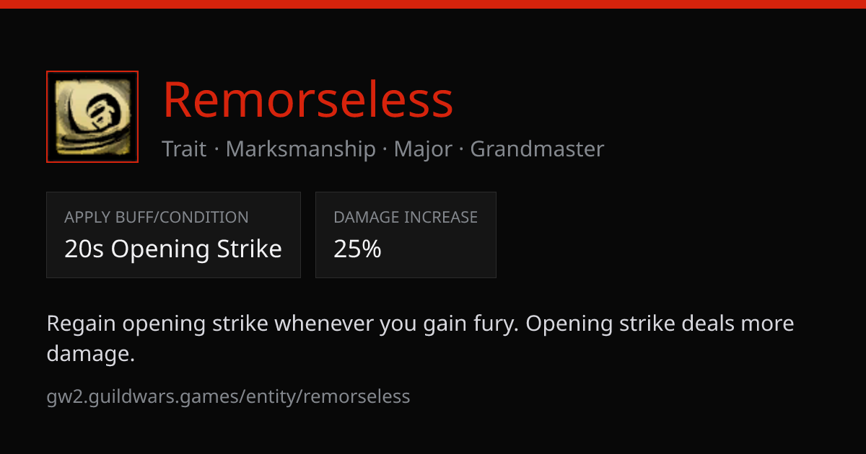866x454 pixels.
Task: Select the Damage Increase card
Action: [406, 235]
